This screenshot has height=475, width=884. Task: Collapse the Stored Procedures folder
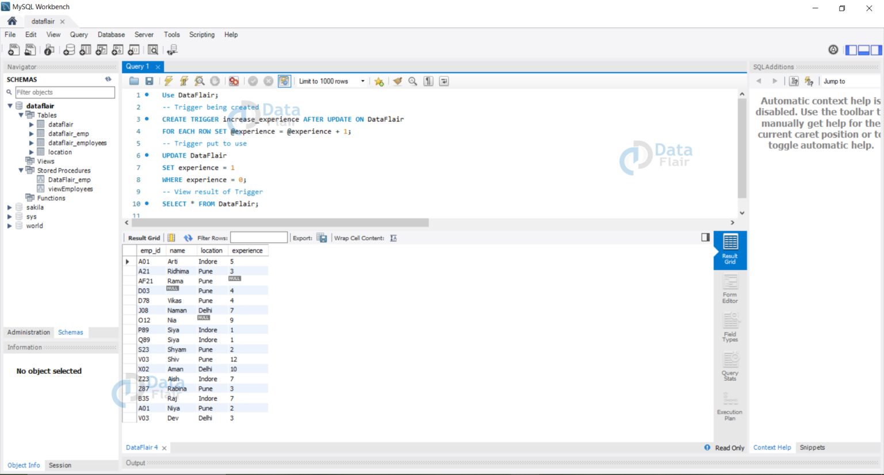click(21, 170)
